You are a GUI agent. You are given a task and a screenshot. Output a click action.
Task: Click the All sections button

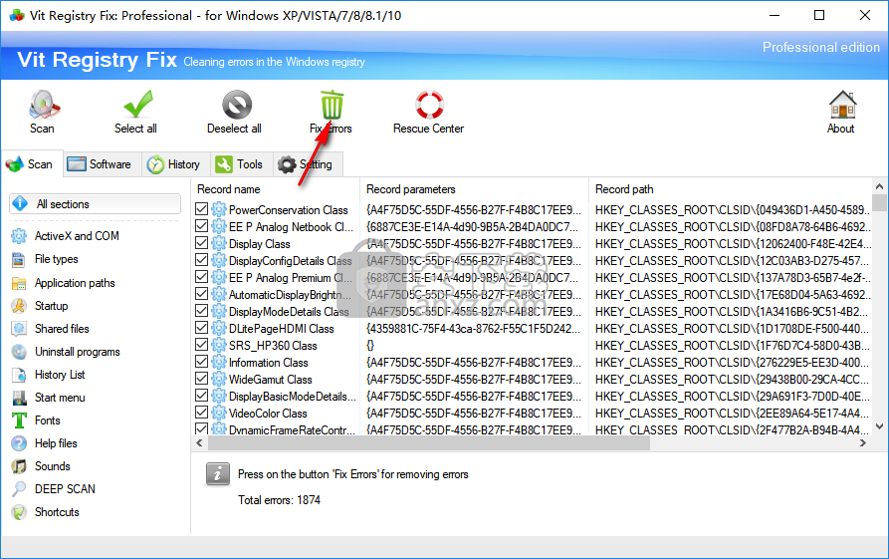pyautogui.click(x=95, y=203)
